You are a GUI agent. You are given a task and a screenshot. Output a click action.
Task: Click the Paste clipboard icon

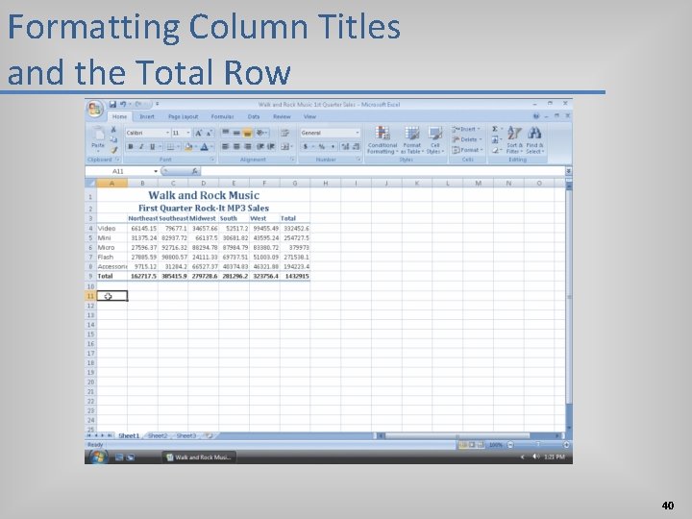(97, 134)
